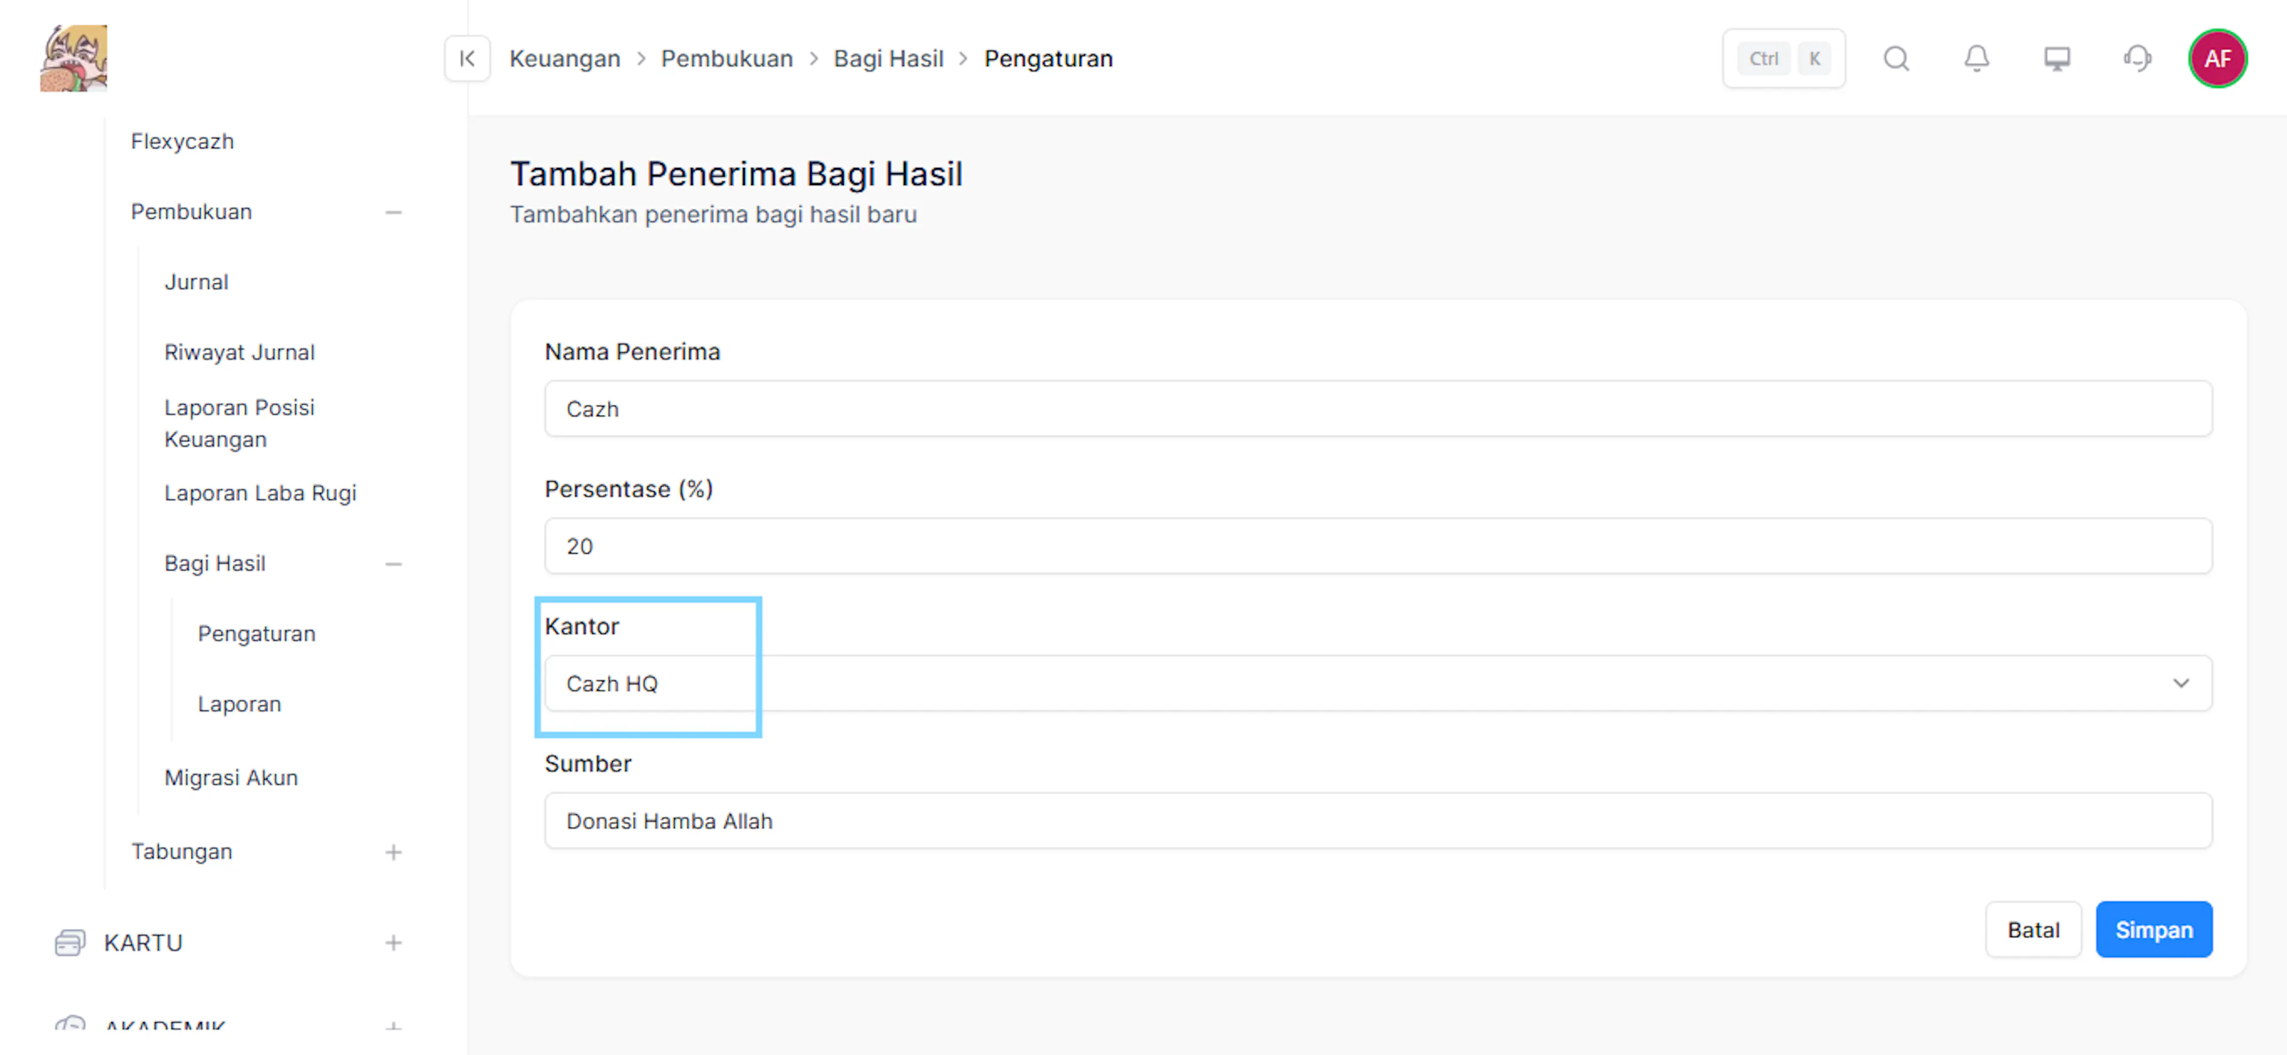Click the app logo image
2287x1055 pixels.
(74, 58)
